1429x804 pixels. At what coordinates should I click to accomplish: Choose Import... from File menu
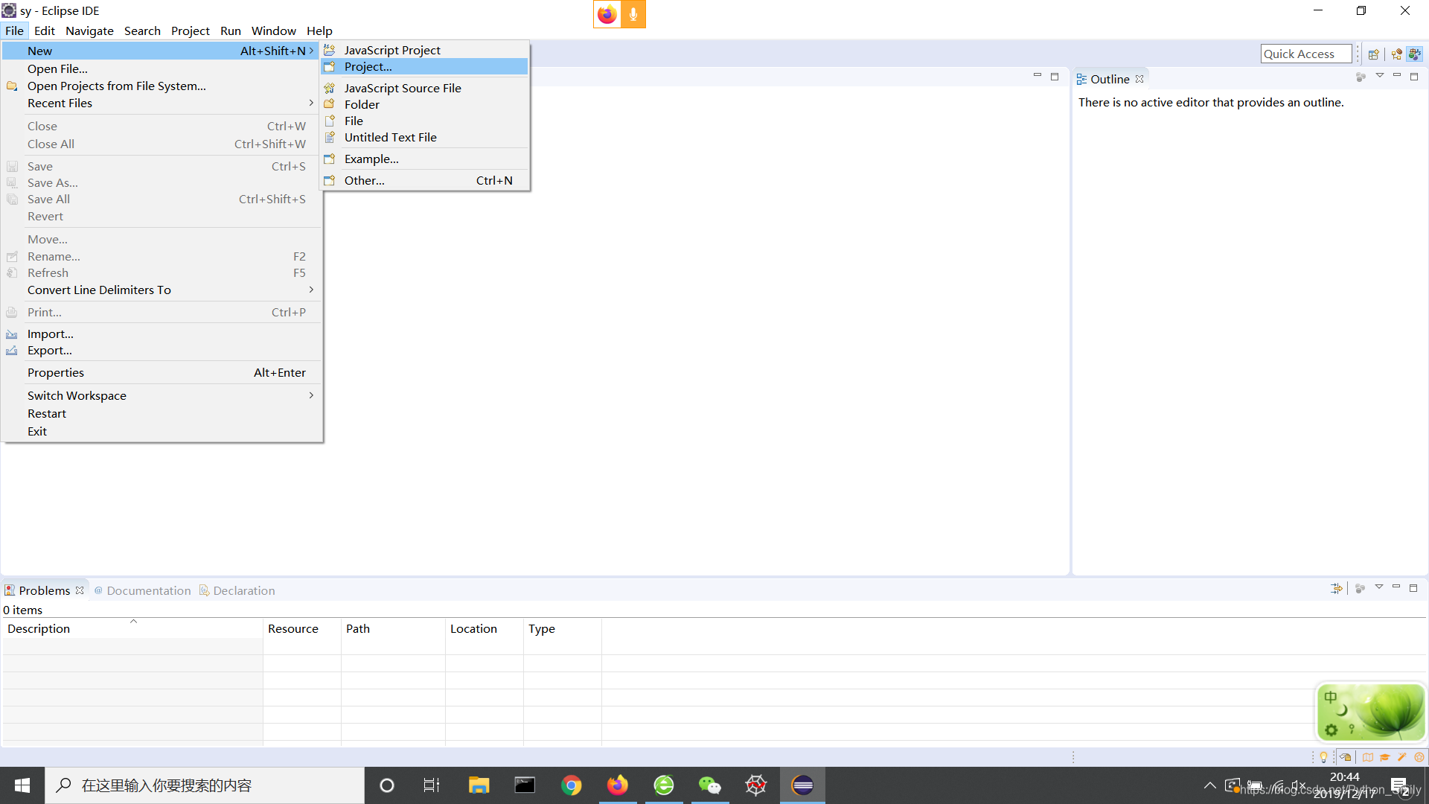162,334
